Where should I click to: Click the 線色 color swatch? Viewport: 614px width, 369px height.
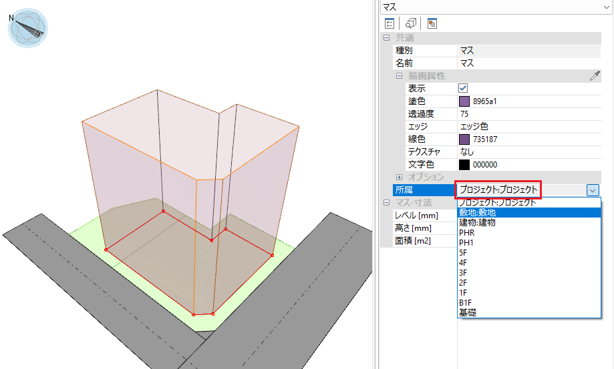tap(464, 139)
